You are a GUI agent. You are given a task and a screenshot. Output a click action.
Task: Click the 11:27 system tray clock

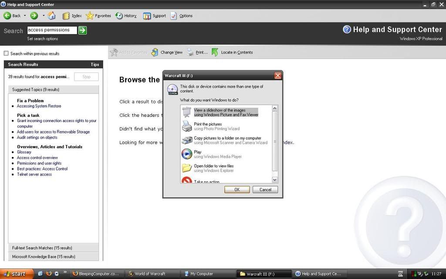pos(436,274)
